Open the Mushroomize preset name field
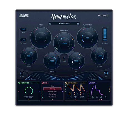The image size is (128, 115). 64,24
